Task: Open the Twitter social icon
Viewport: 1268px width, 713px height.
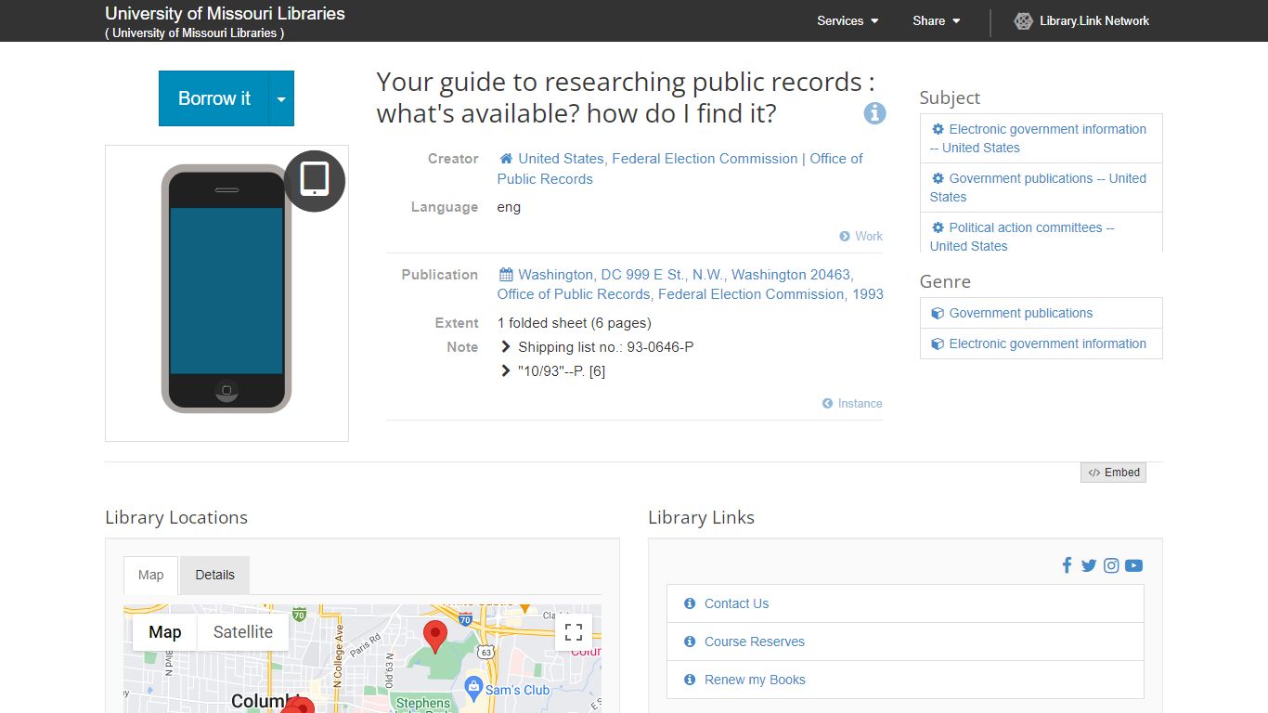Action: [1089, 565]
